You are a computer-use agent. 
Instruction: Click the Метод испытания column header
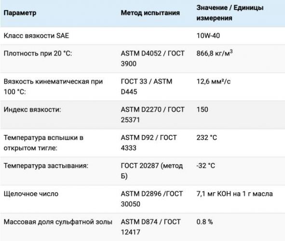pos(150,13)
